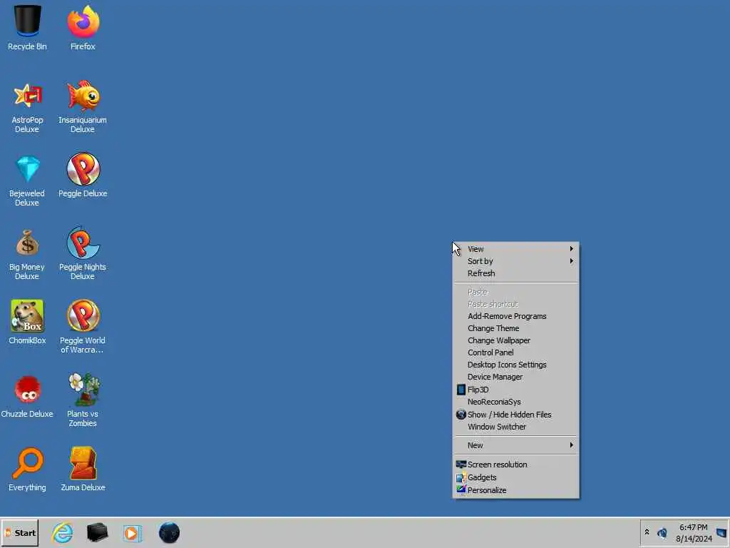Click the Flip3D menu icon
Viewport: 730px width, 548px height.
461,390
